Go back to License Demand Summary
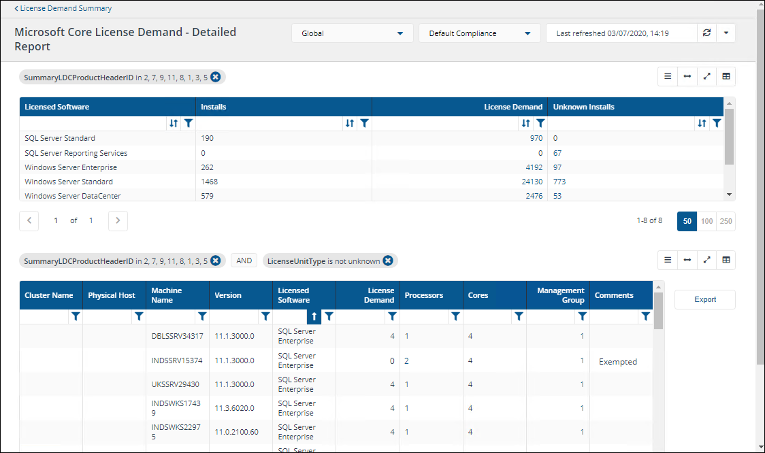The width and height of the screenshot is (765, 453). coord(63,9)
